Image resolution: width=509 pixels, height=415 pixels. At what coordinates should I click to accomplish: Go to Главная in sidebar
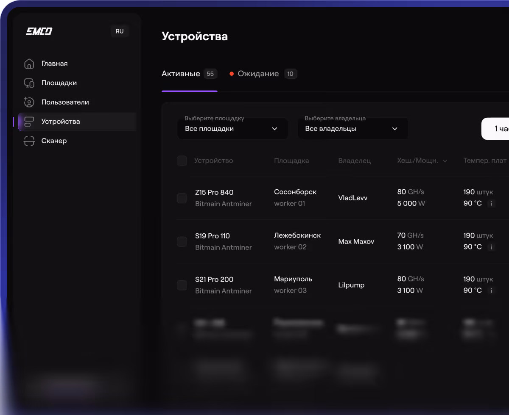(x=54, y=64)
